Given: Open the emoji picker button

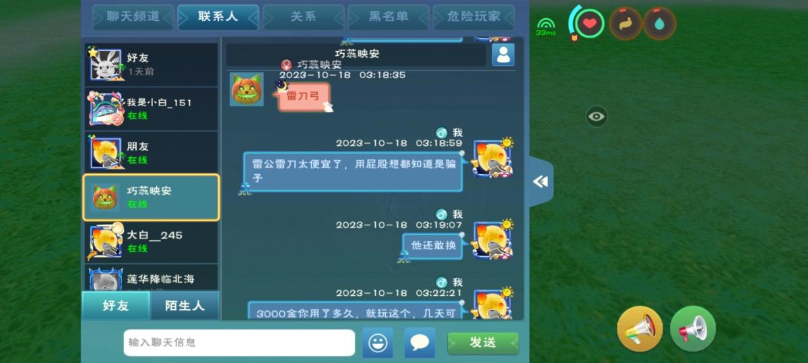Looking at the screenshot, I should (378, 343).
